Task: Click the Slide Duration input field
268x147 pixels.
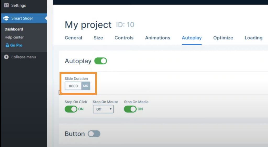Action: [73, 86]
